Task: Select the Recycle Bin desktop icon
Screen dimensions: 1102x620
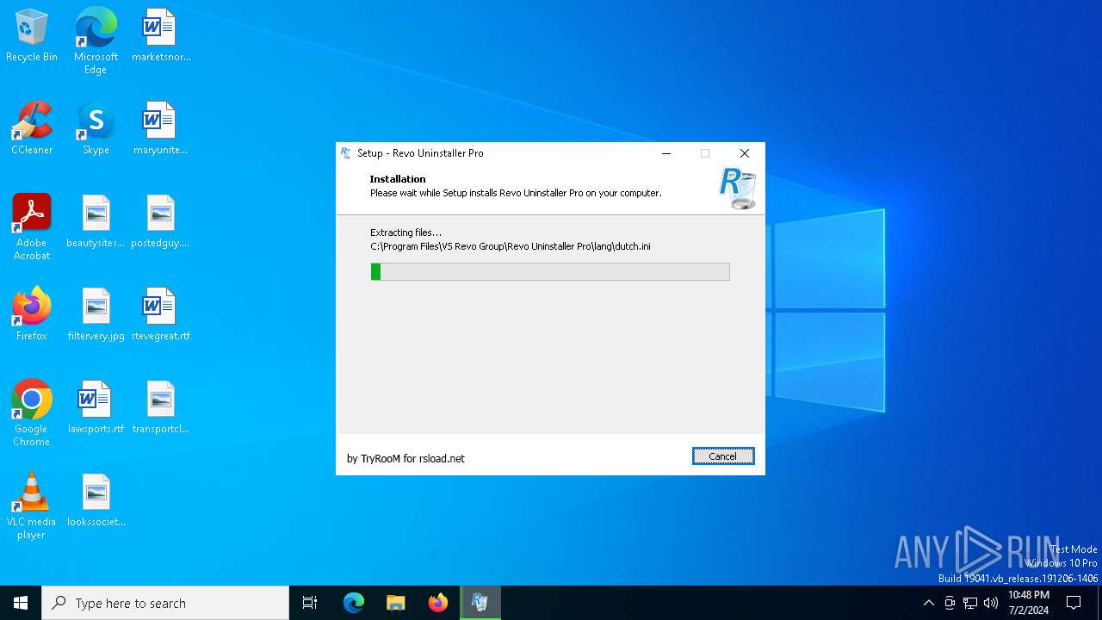Action: [x=32, y=36]
